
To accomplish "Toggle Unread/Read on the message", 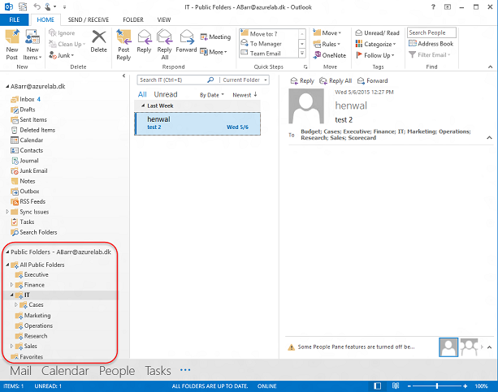I will point(377,32).
